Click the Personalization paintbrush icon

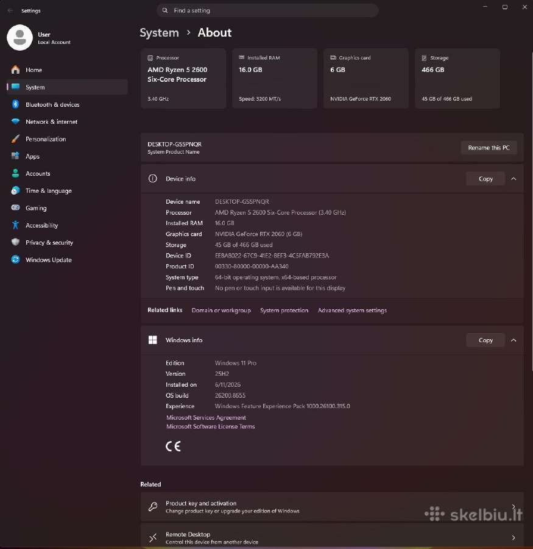(15, 138)
